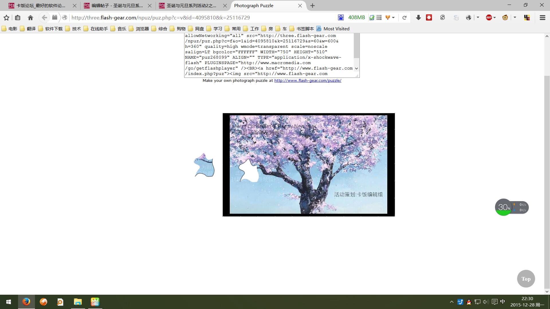The image size is (550, 309).
Task: Click the site identity globe icon
Action: (65, 18)
